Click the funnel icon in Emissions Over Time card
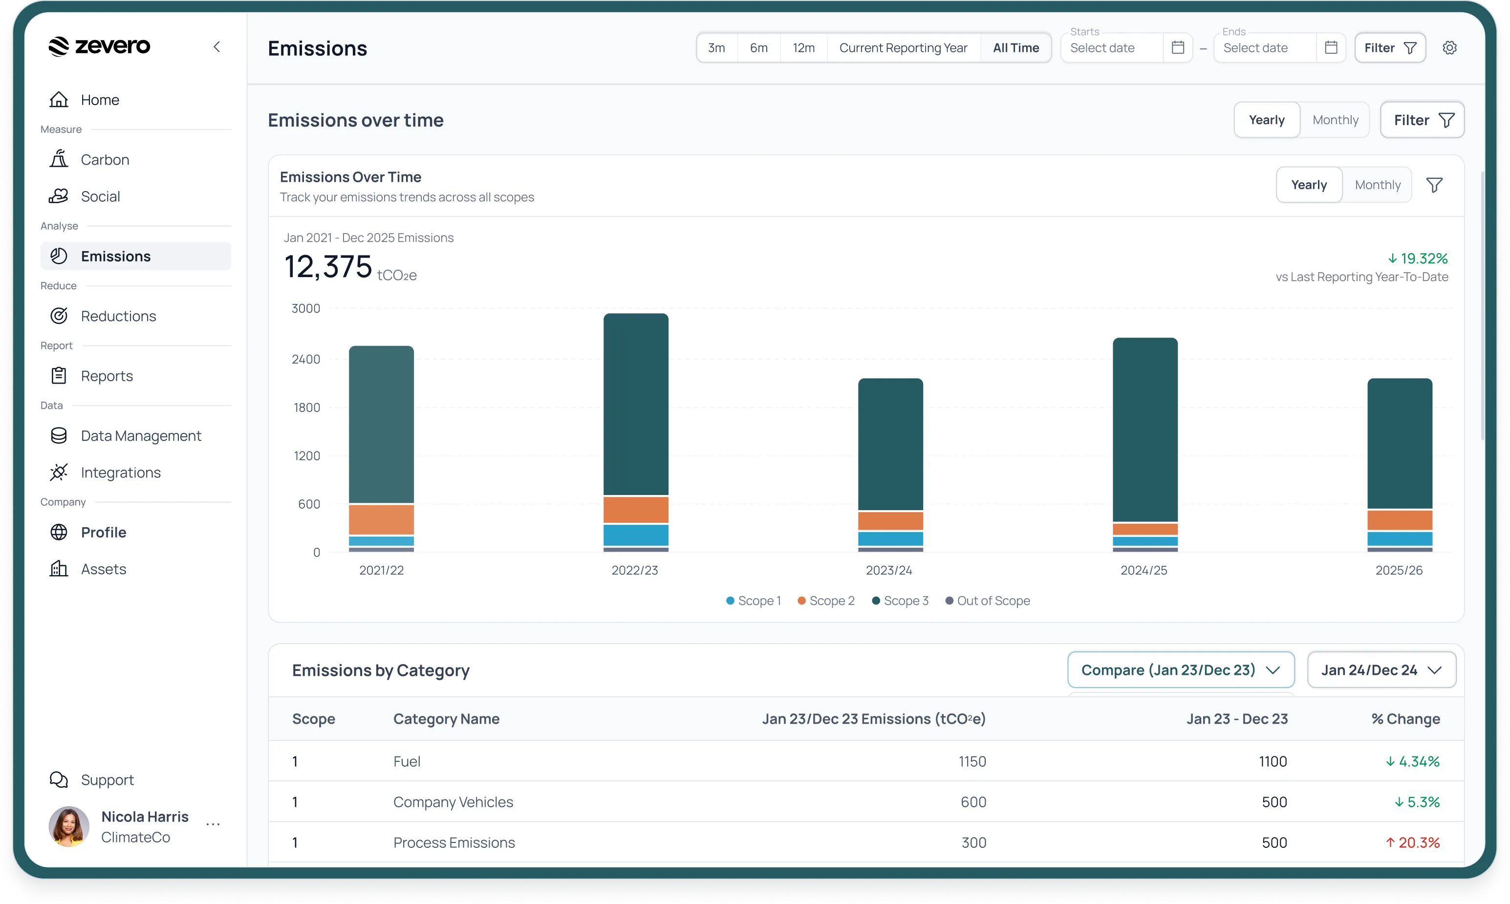The image size is (1510, 904). pyautogui.click(x=1434, y=185)
